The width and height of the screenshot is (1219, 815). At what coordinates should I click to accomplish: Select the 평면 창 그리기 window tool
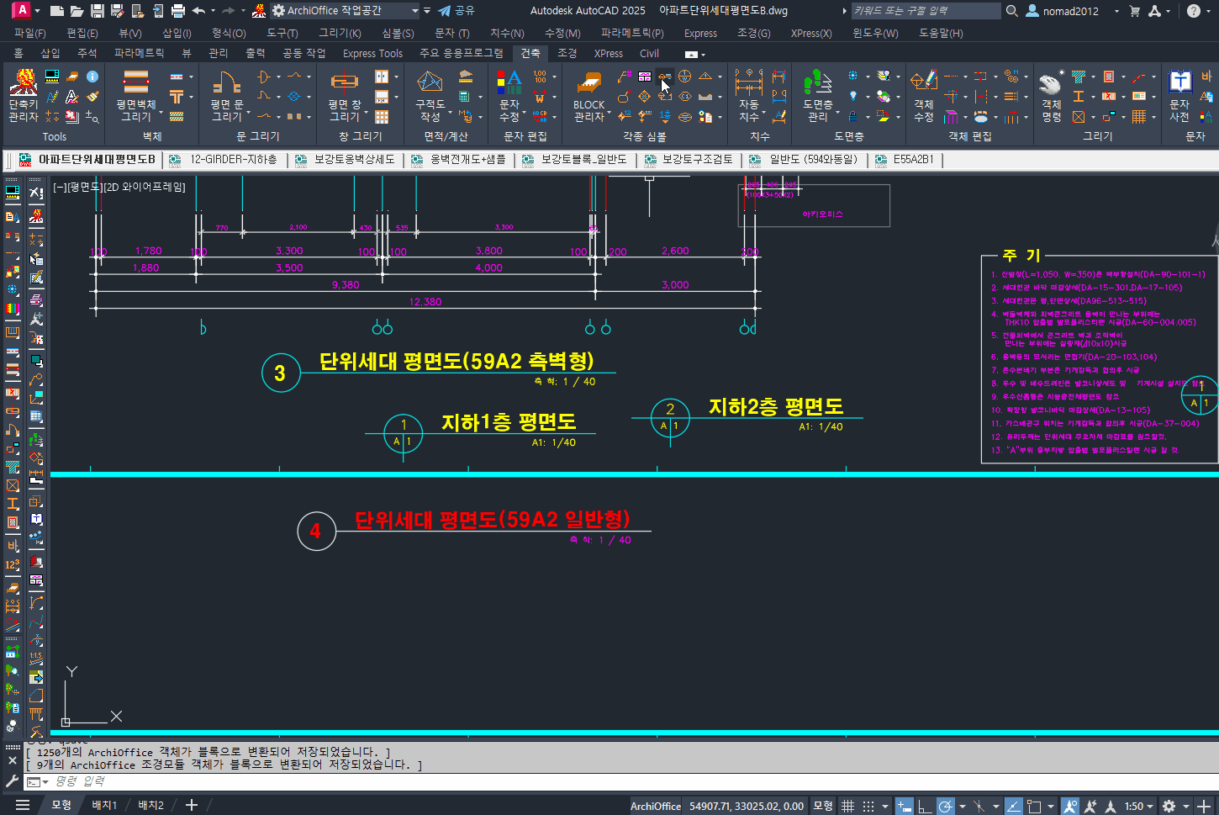345,82
